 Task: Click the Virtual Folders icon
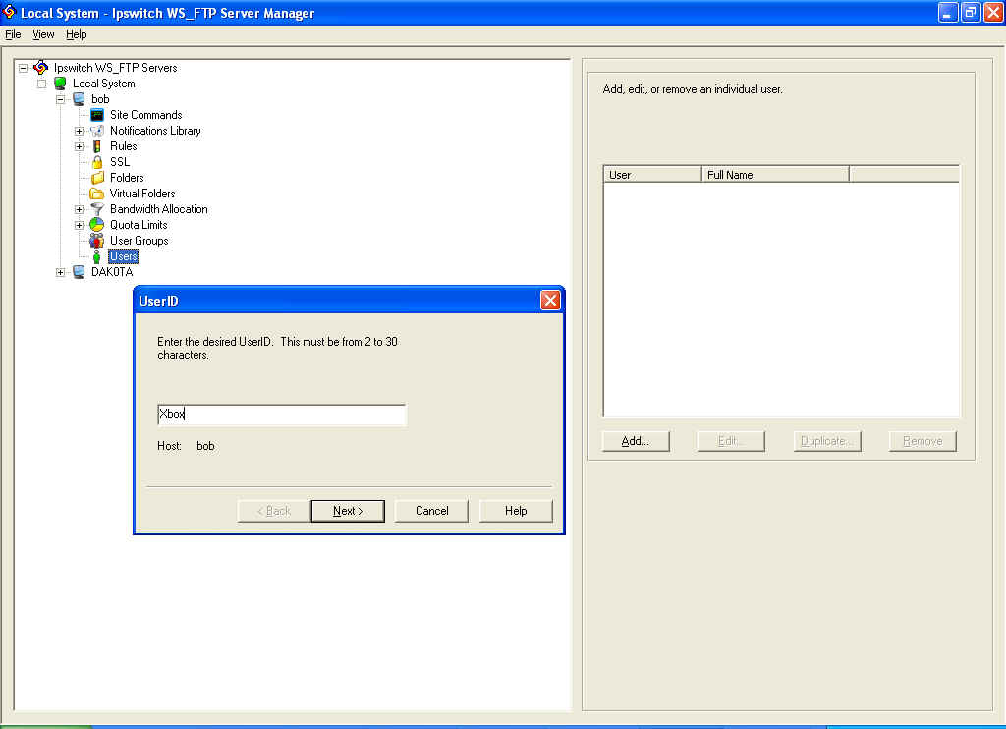coord(97,194)
